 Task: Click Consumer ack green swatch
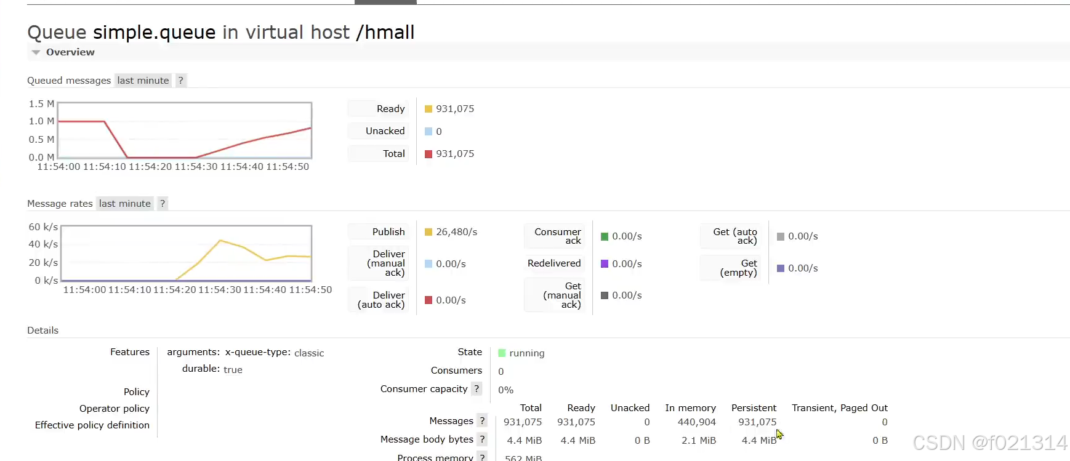click(x=605, y=236)
